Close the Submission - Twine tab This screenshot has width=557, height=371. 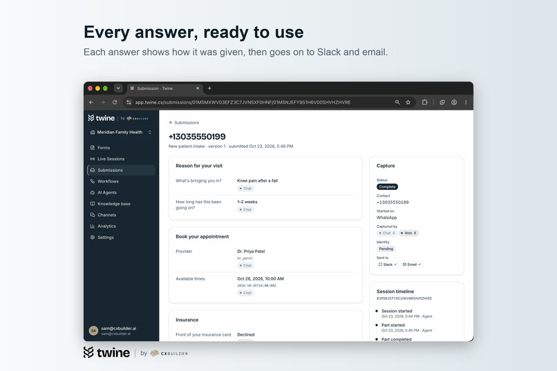[198, 88]
